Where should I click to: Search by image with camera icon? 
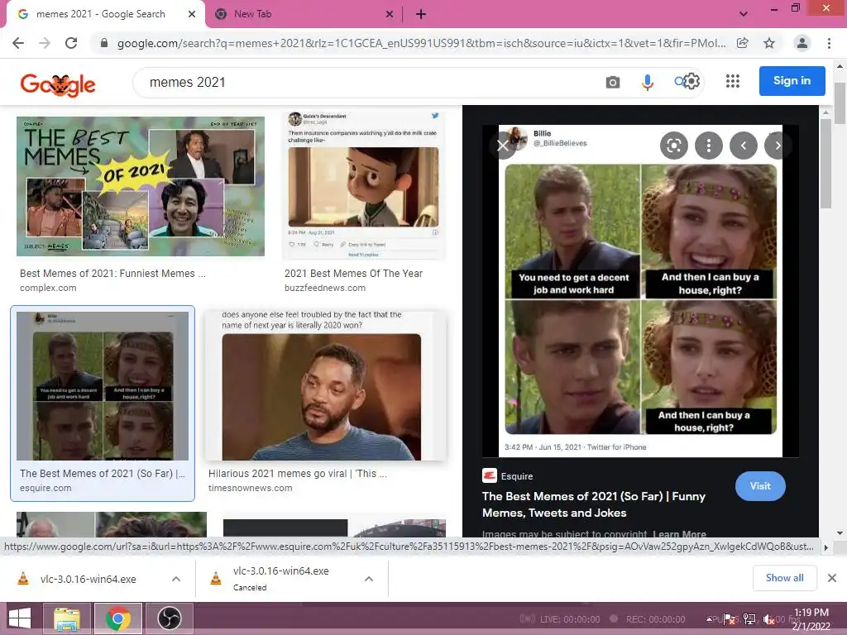click(x=613, y=82)
